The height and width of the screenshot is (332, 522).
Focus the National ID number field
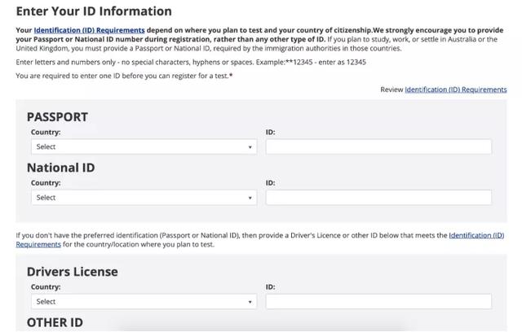click(378, 198)
